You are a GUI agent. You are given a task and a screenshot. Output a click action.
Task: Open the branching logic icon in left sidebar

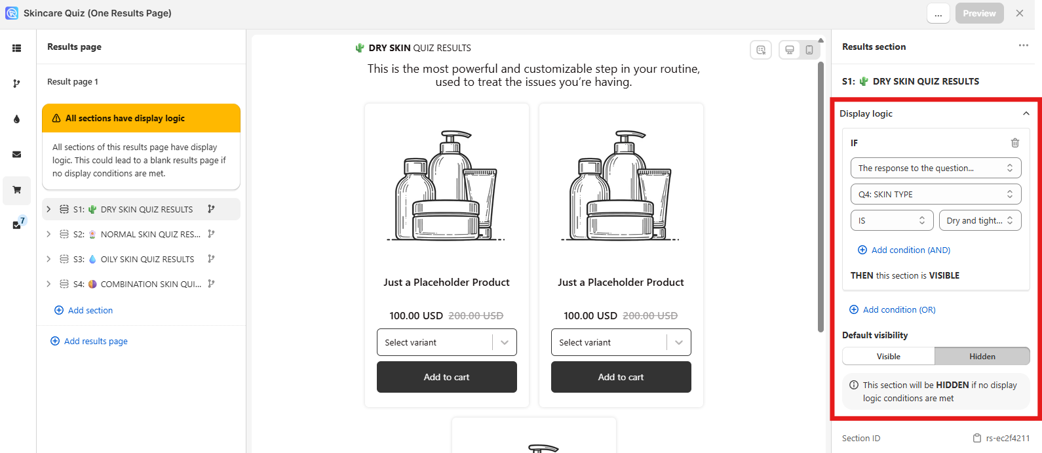[16, 84]
